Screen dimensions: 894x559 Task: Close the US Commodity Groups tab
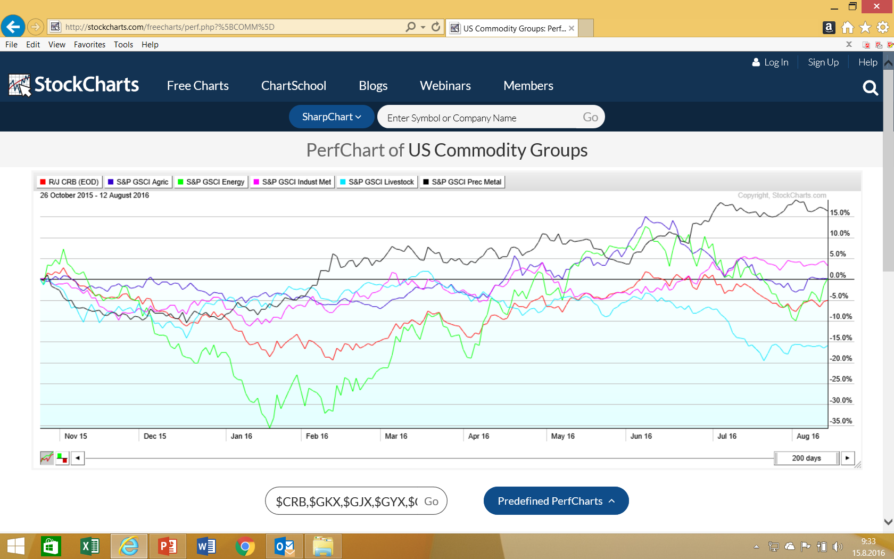[x=572, y=28]
